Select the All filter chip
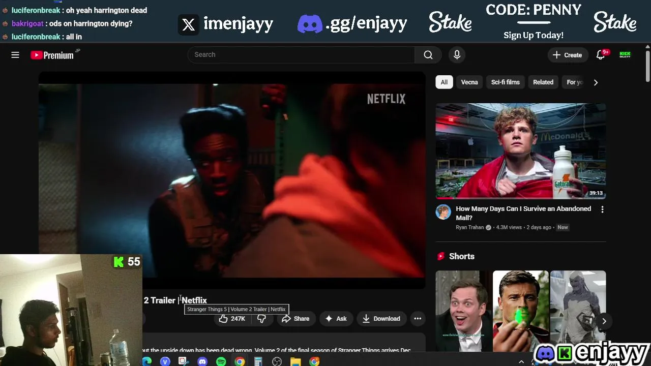Screen dimensions: 651x366 click(x=444, y=82)
